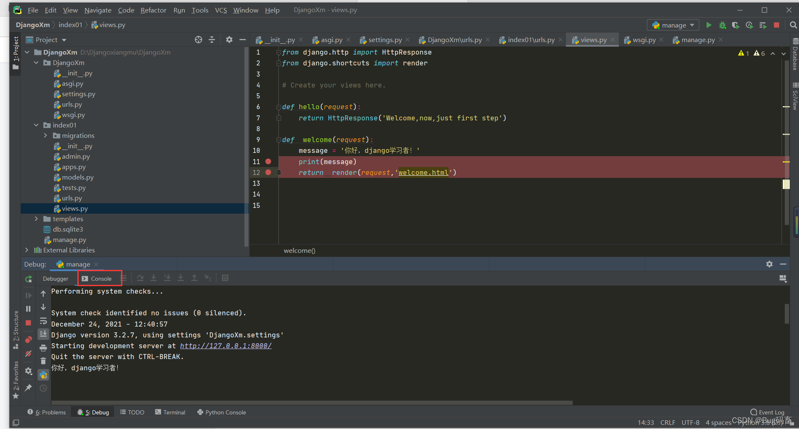This screenshot has height=429, width=799.
Task: Toggle breakpoint on line 11
Action: [268, 162]
